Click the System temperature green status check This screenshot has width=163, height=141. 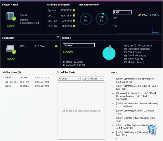[x=74, y=10]
